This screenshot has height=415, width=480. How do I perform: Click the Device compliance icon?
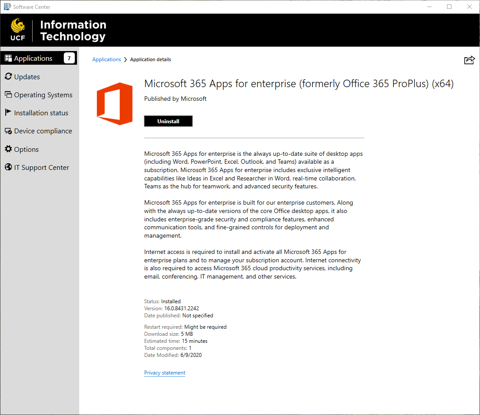(x=8, y=131)
